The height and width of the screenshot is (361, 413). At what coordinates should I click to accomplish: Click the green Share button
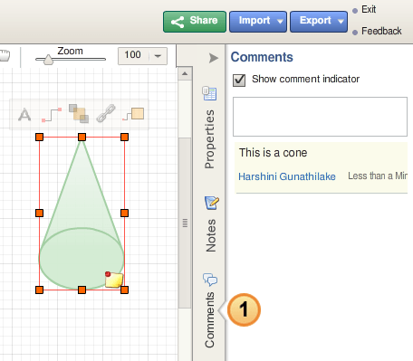click(x=195, y=22)
